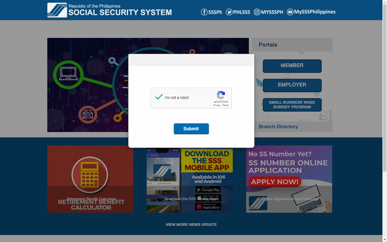Open the MEMBER portal
Image resolution: width=387 pixels, height=242 pixels.
click(x=292, y=66)
